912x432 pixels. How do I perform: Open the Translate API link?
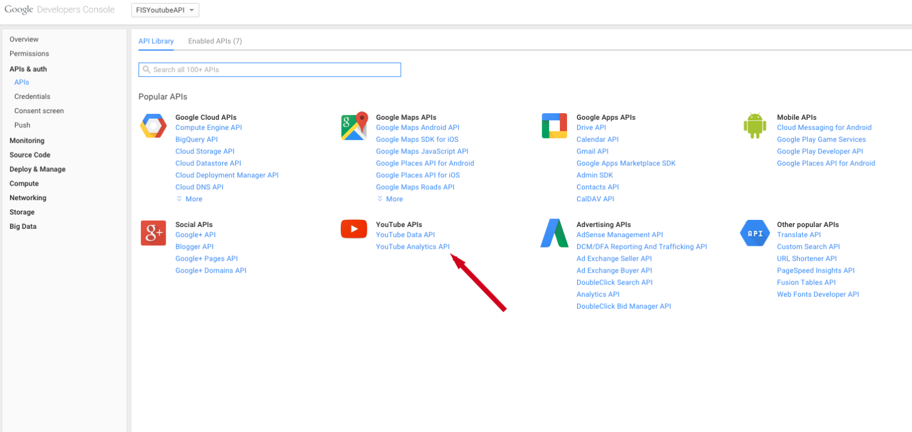[799, 235]
